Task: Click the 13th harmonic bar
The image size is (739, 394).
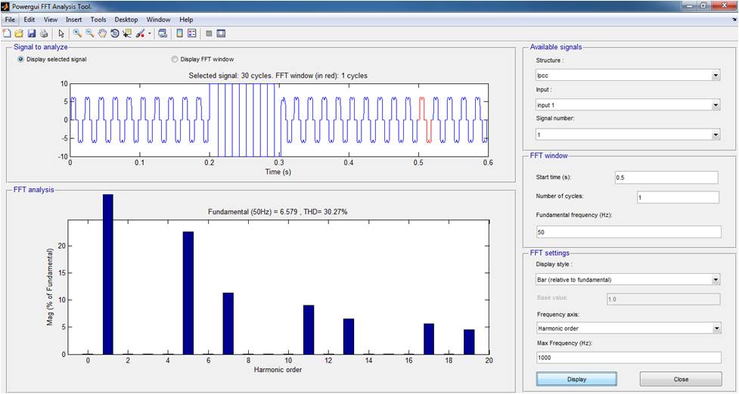Action: pos(349,337)
